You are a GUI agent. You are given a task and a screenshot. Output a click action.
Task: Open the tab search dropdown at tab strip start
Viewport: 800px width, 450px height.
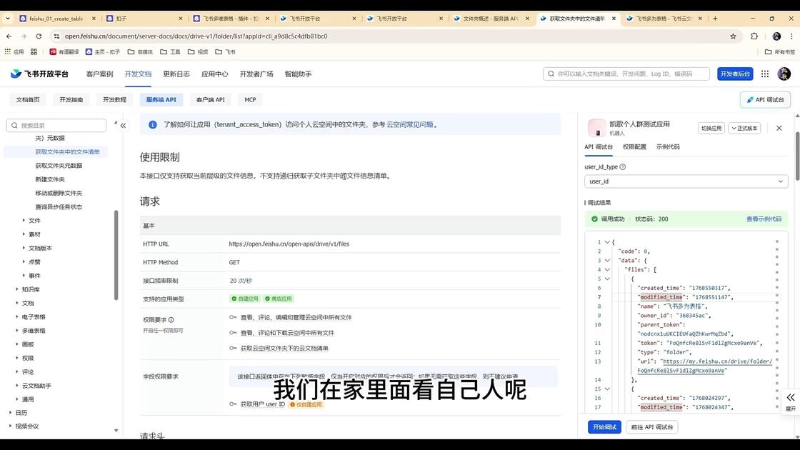8,19
